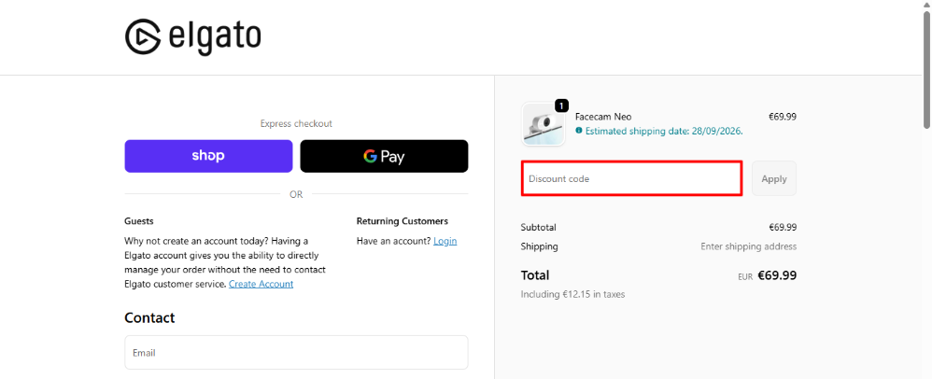Select 'Including €12.15 in taxes' text
Viewport: 932px width, 379px height.
click(572, 294)
